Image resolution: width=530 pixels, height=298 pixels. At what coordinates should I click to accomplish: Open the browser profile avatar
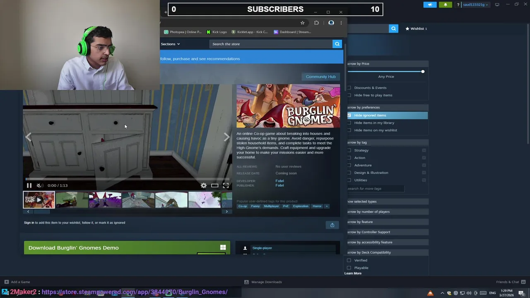coord(331,23)
